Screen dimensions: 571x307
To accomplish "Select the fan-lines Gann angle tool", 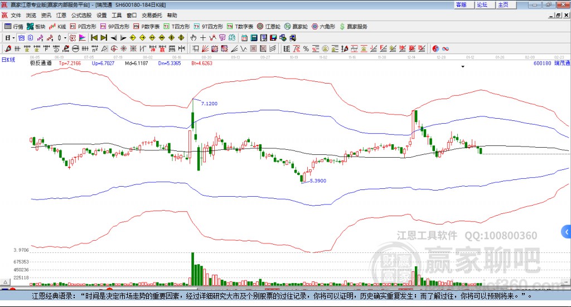I will click(x=206, y=48).
